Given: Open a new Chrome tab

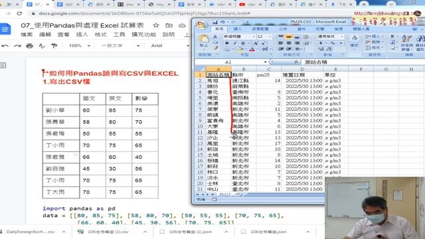Looking at the screenshot, I should point(364,5).
